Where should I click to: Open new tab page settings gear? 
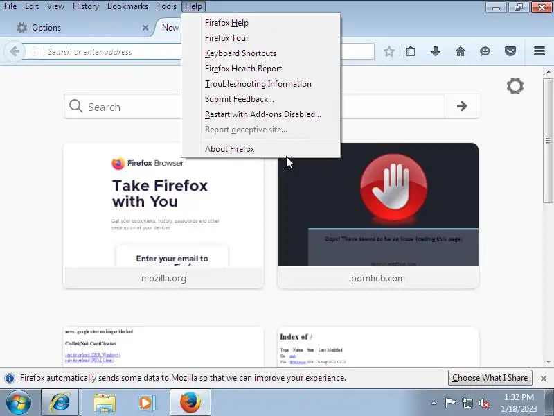click(x=515, y=86)
